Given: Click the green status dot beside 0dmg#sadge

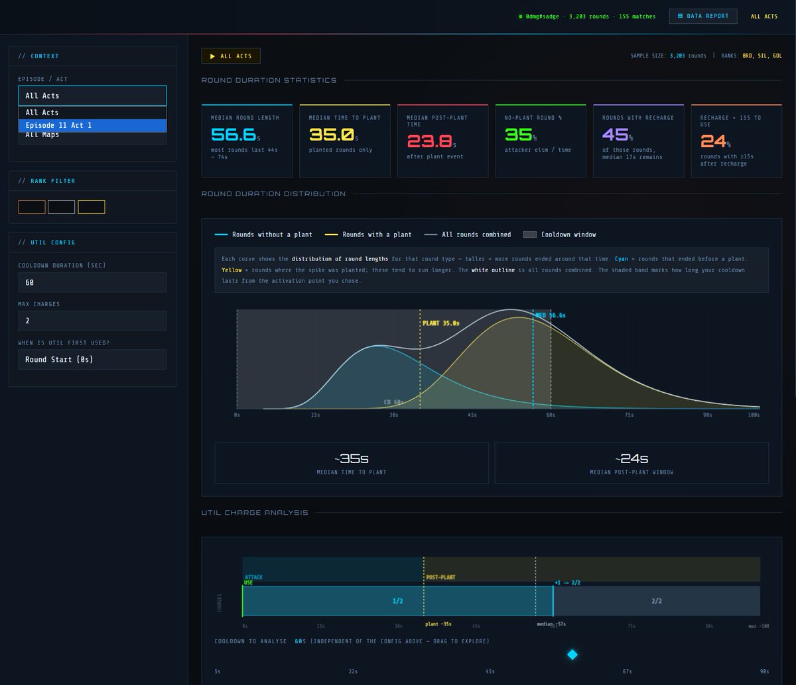Looking at the screenshot, I should (521, 17).
